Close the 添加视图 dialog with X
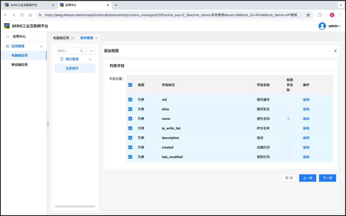 pos(335,51)
